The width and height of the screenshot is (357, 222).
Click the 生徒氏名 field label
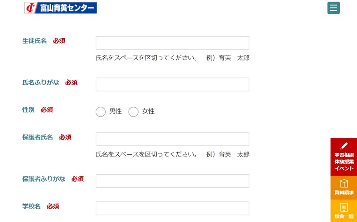tap(35, 41)
